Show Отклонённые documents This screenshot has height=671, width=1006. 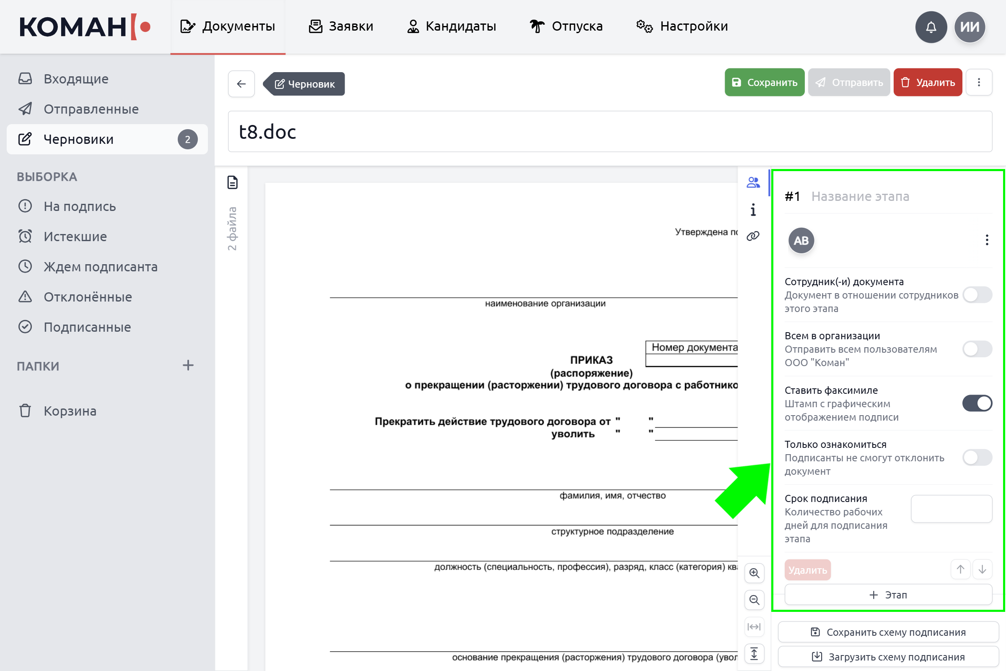tap(107, 296)
